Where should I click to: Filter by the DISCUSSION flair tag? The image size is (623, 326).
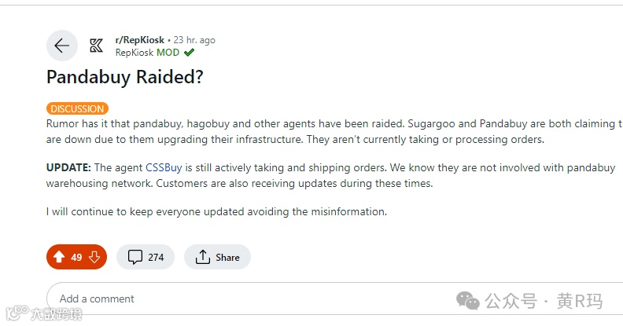click(77, 108)
